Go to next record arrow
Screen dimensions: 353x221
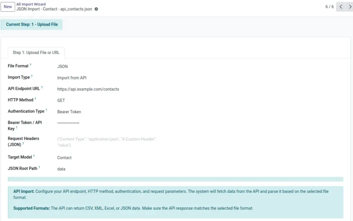pyautogui.click(x=350, y=7)
